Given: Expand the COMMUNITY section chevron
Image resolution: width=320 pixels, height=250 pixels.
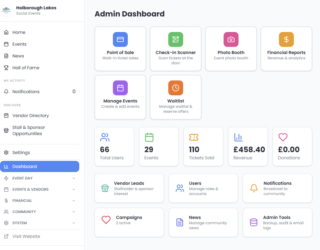Looking at the screenshot, I should click(x=74, y=212).
